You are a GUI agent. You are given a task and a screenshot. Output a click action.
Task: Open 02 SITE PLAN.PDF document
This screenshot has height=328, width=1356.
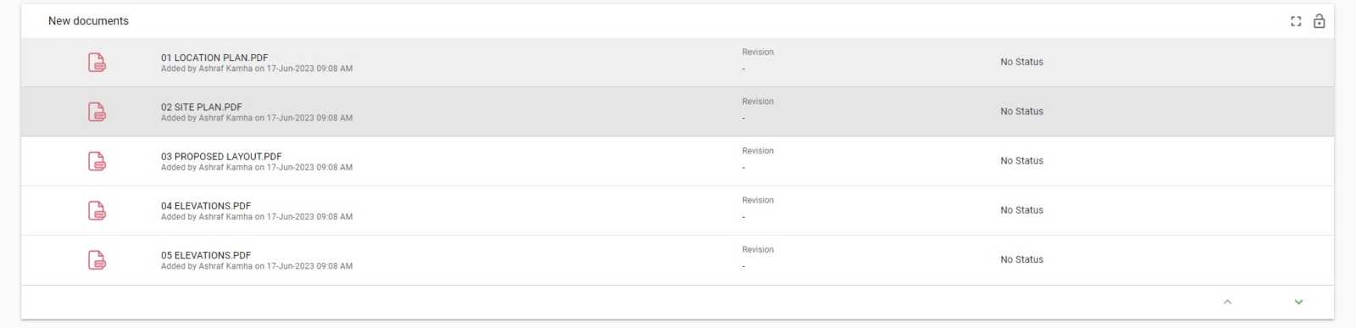[x=202, y=107]
